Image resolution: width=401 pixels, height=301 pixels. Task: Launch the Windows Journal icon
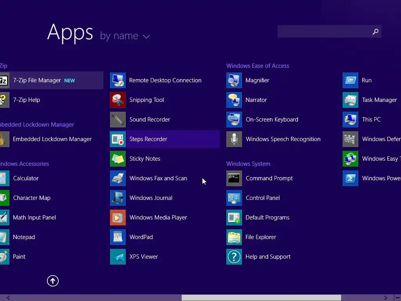117,198
